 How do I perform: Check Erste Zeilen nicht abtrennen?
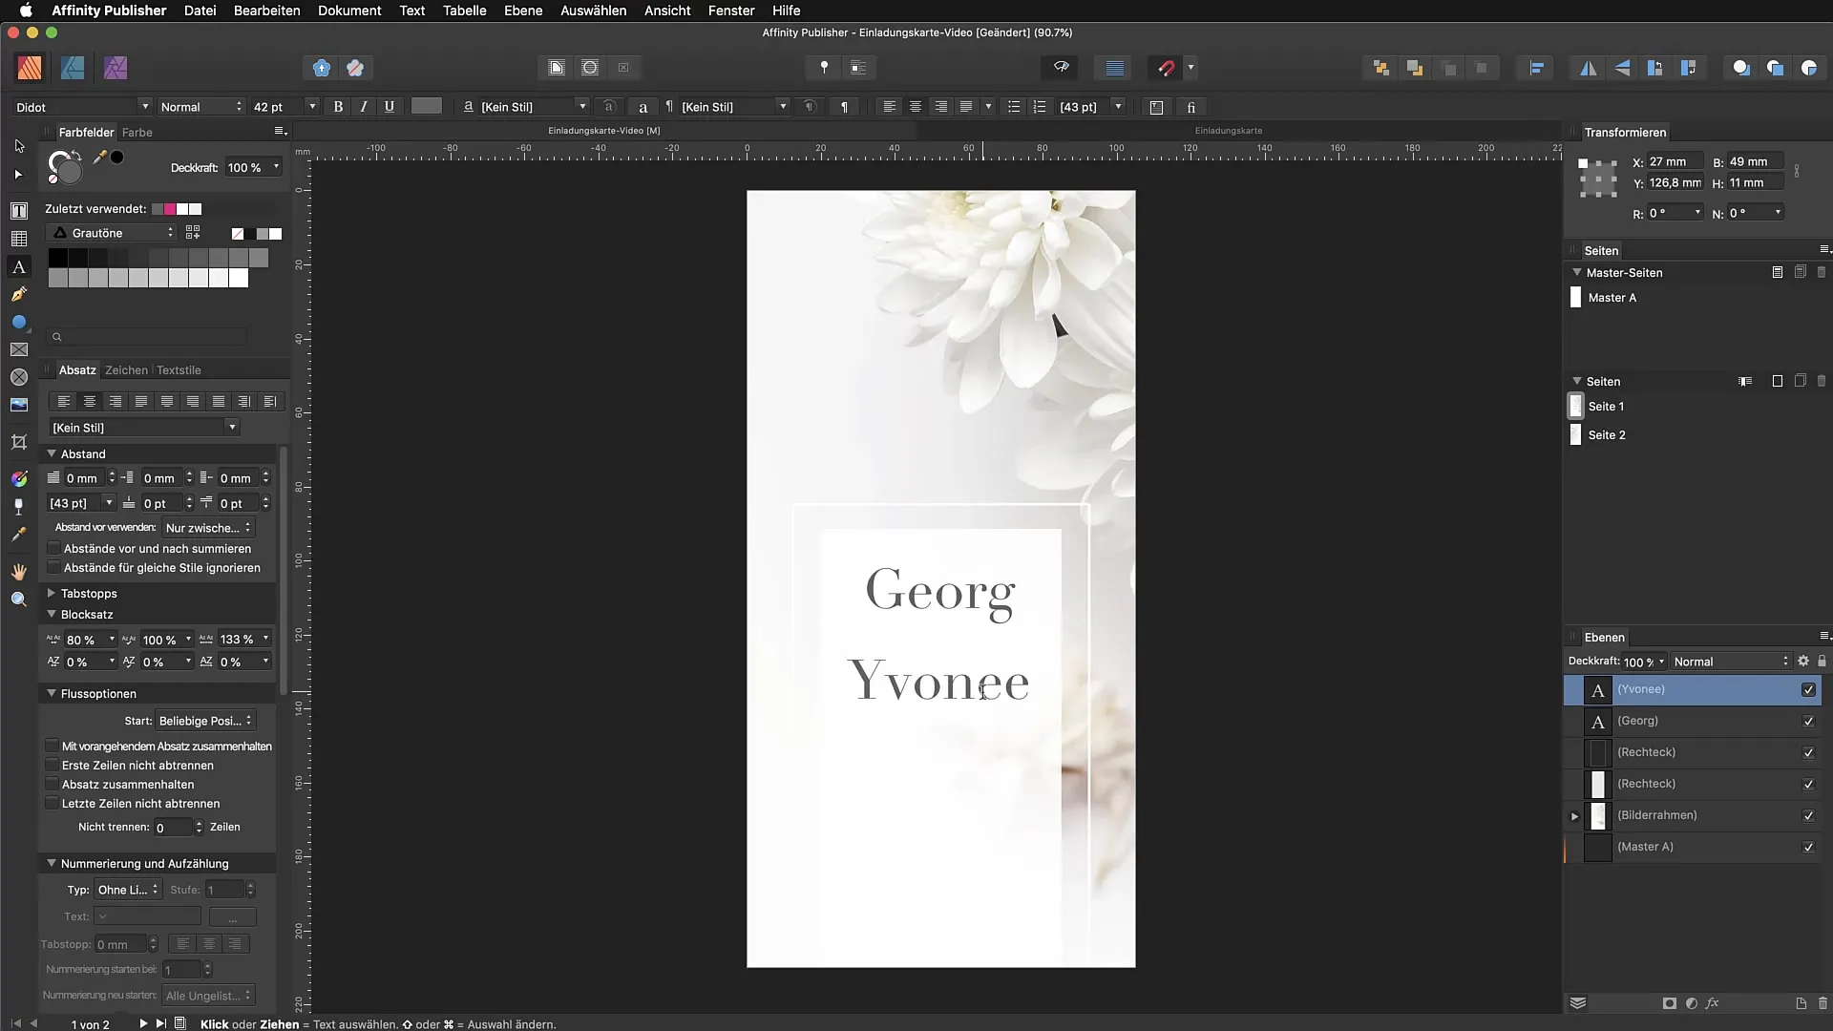click(x=53, y=766)
